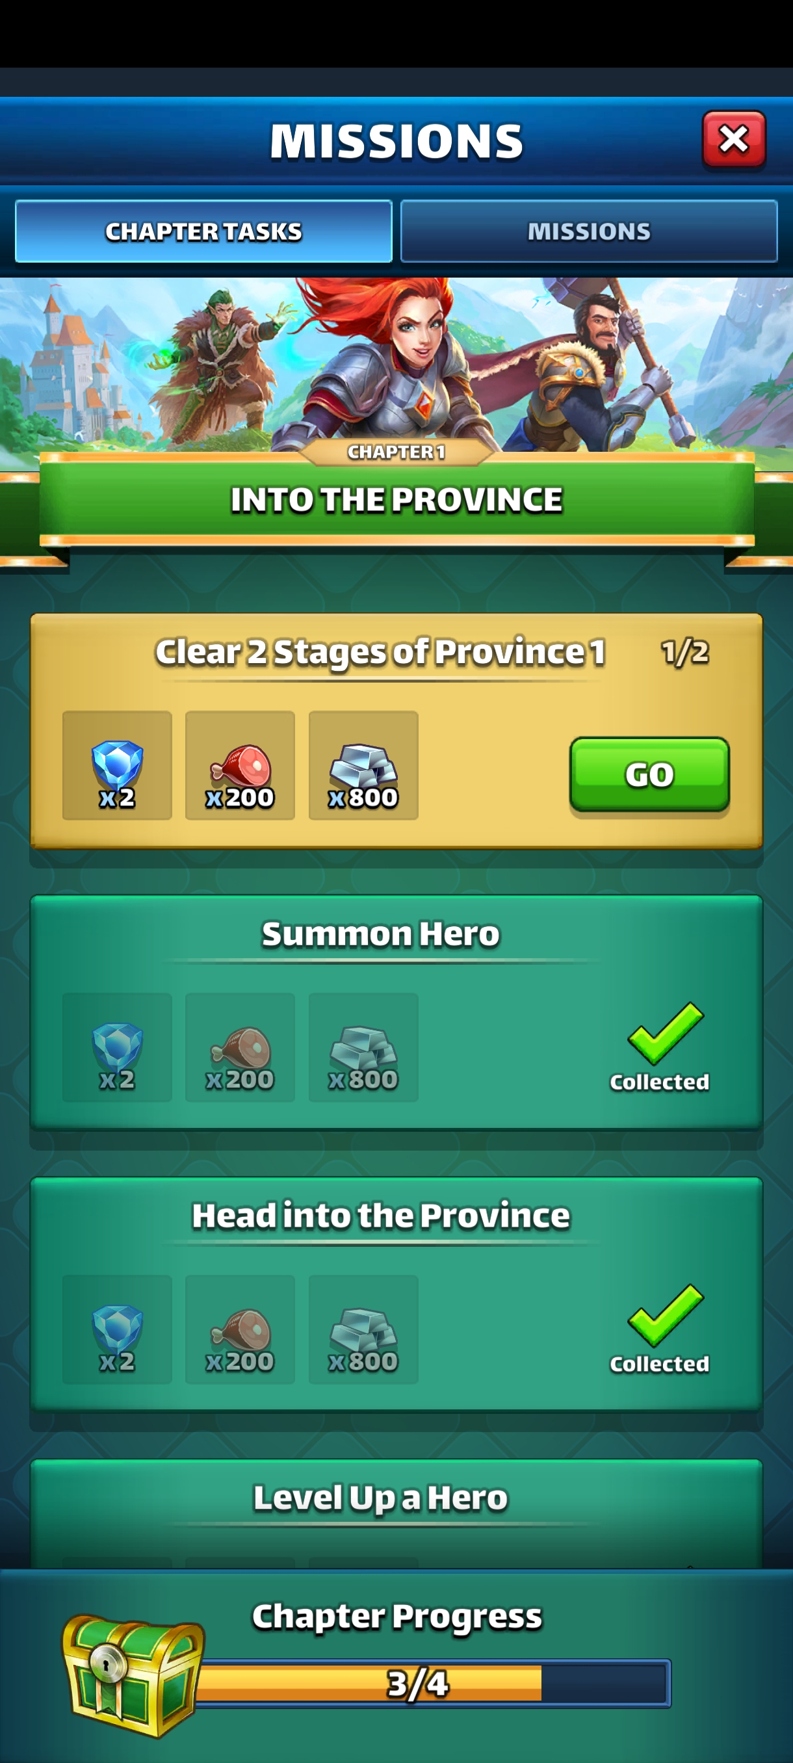
Task: Tap the iron ingots x800 icon in Clear 2 Stages
Action: (x=363, y=765)
